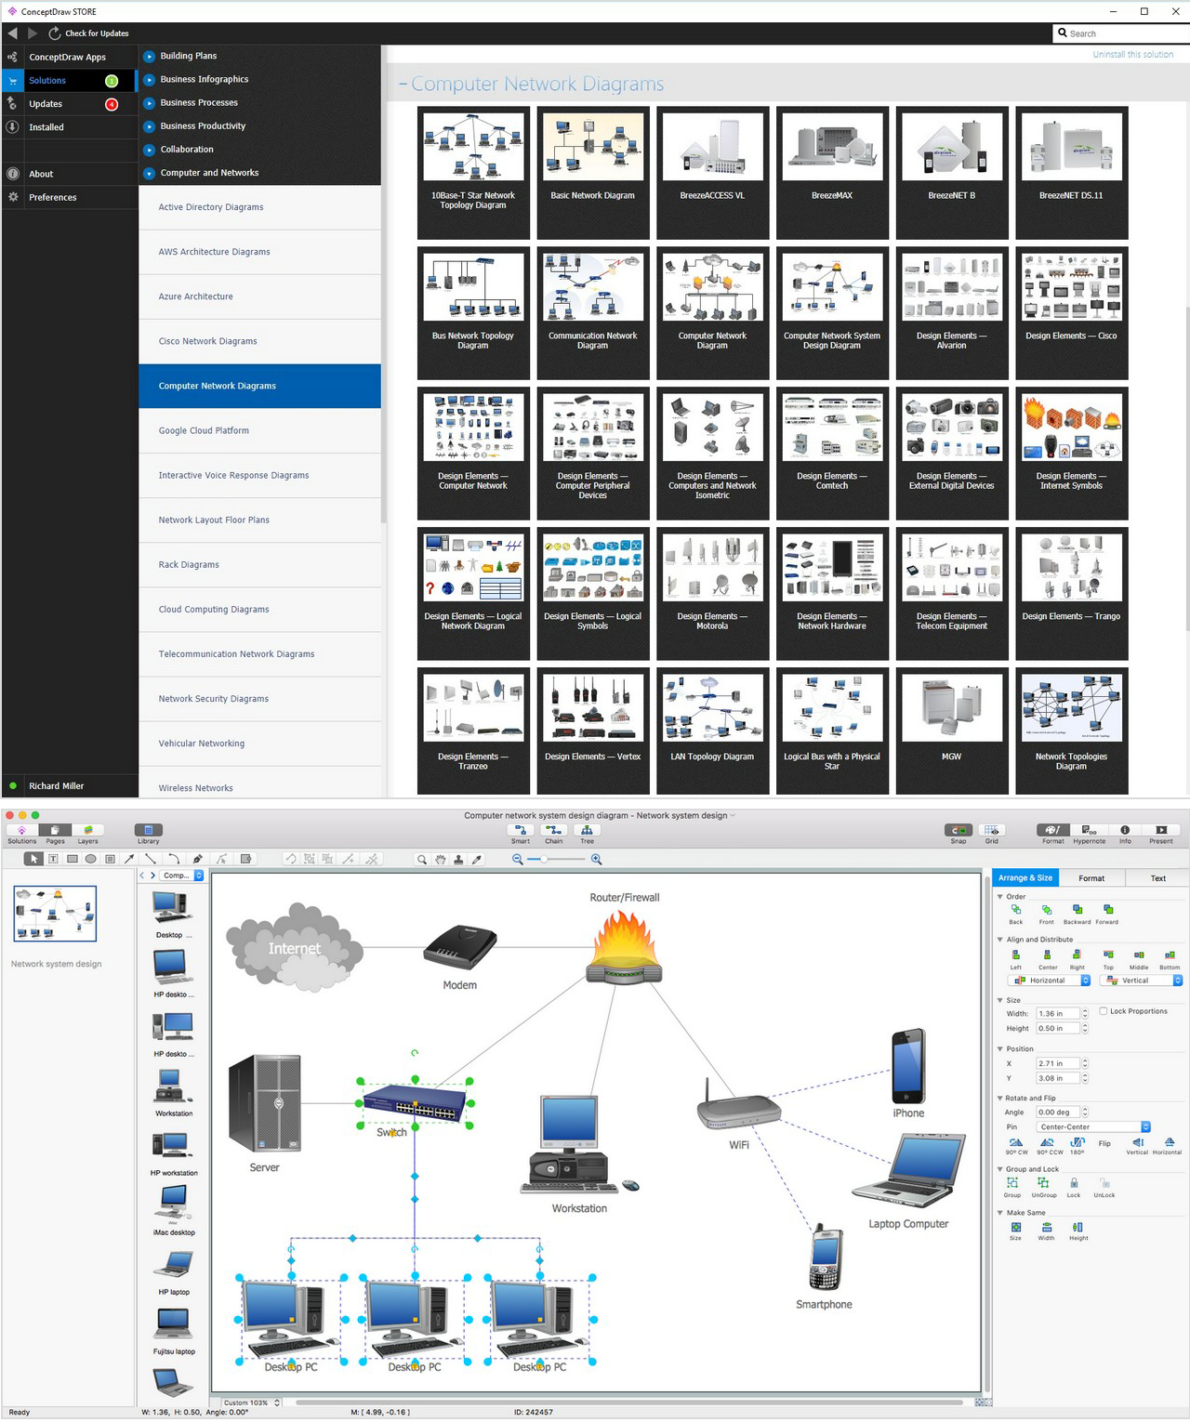
Task: Open the Pin Center-Center dropdown
Action: 1093,1127
